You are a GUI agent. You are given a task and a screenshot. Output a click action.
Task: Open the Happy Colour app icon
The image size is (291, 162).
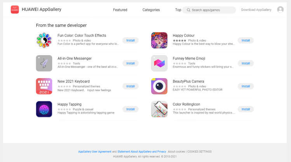click(159, 40)
